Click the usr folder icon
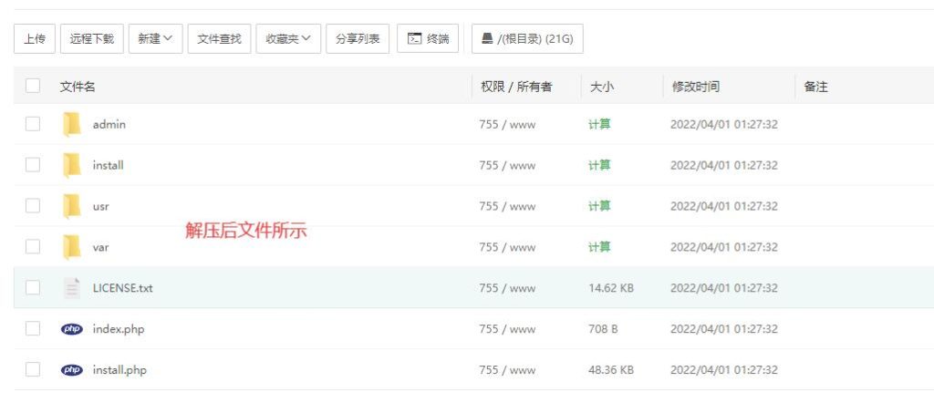934x413 pixels. (72, 206)
